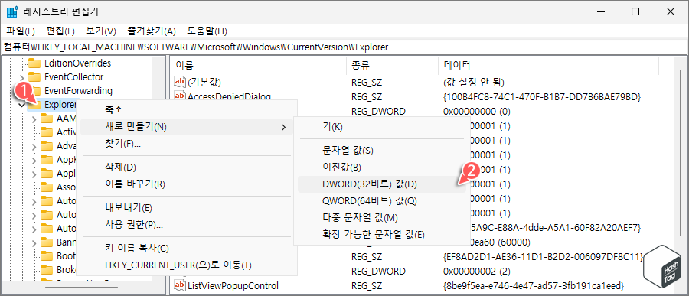
Task: Click the string icon beside AccessDeniedDialog
Action: click(x=180, y=96)
